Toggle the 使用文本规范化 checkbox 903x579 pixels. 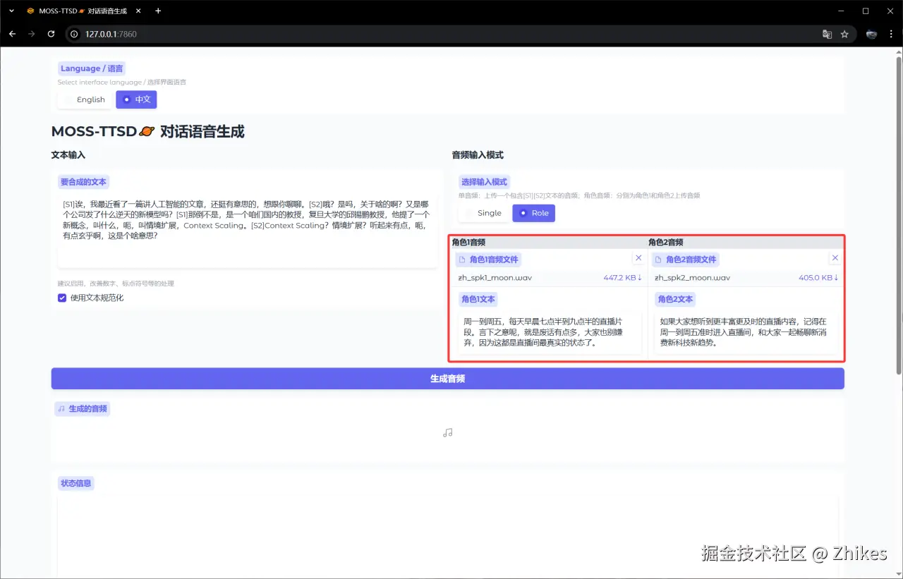(x=62, y=298)
